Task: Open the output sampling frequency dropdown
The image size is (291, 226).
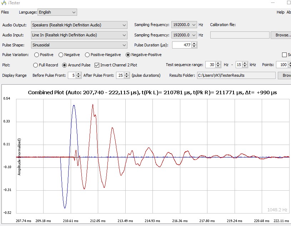Action: coord(184,25)
